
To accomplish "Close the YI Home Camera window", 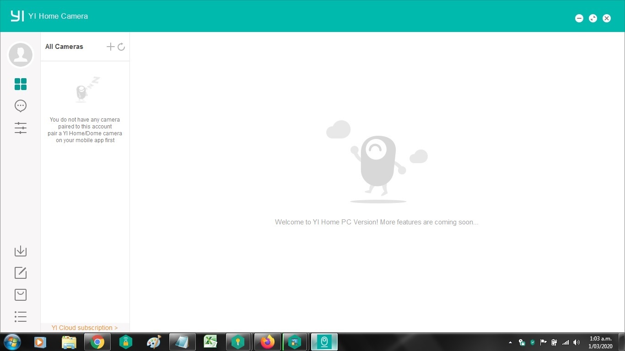I will coord(607,18).
